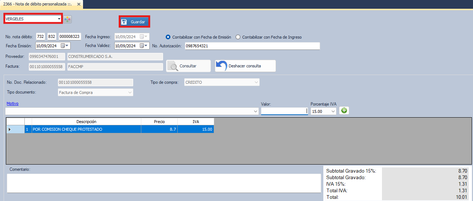Click the blue undo arrow icon
The height and width of the screenshot is (201, 473).
click(x=221, y=66)
